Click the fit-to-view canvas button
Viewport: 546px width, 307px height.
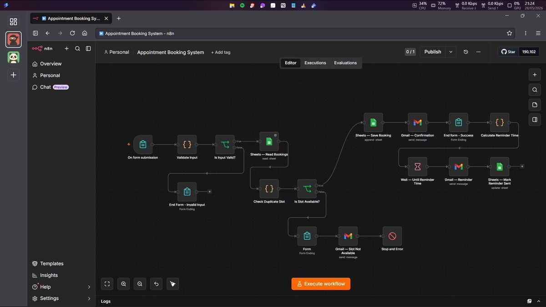click(107, 284)
